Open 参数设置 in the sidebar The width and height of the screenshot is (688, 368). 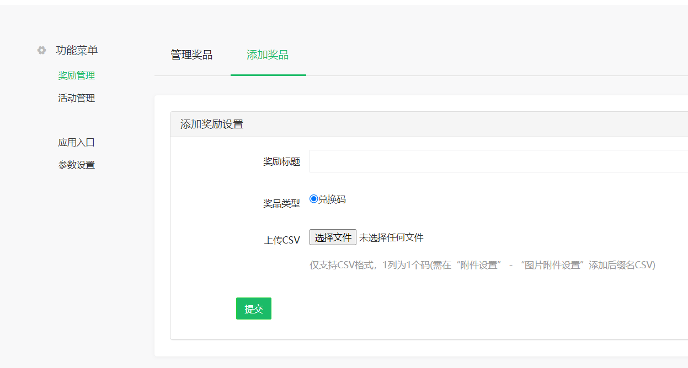tap(77, 165)
